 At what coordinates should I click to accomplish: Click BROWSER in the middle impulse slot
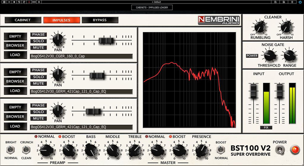(15, 81)
